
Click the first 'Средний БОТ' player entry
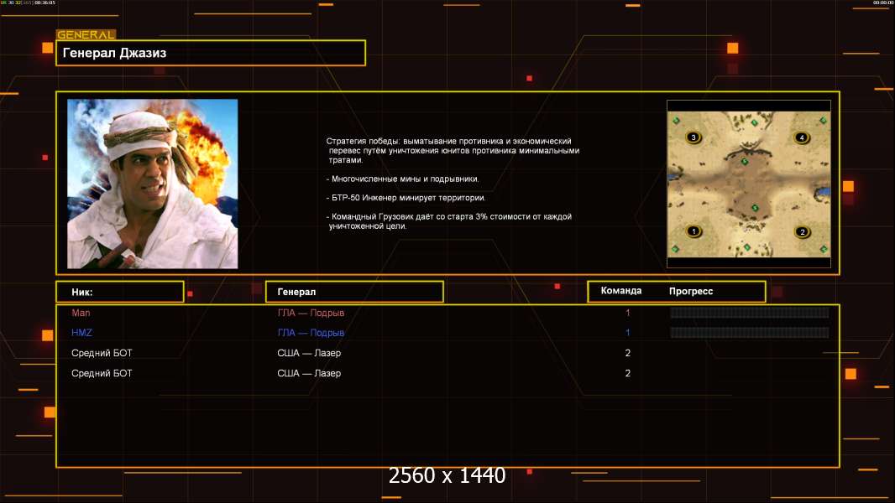click(102, 353)
